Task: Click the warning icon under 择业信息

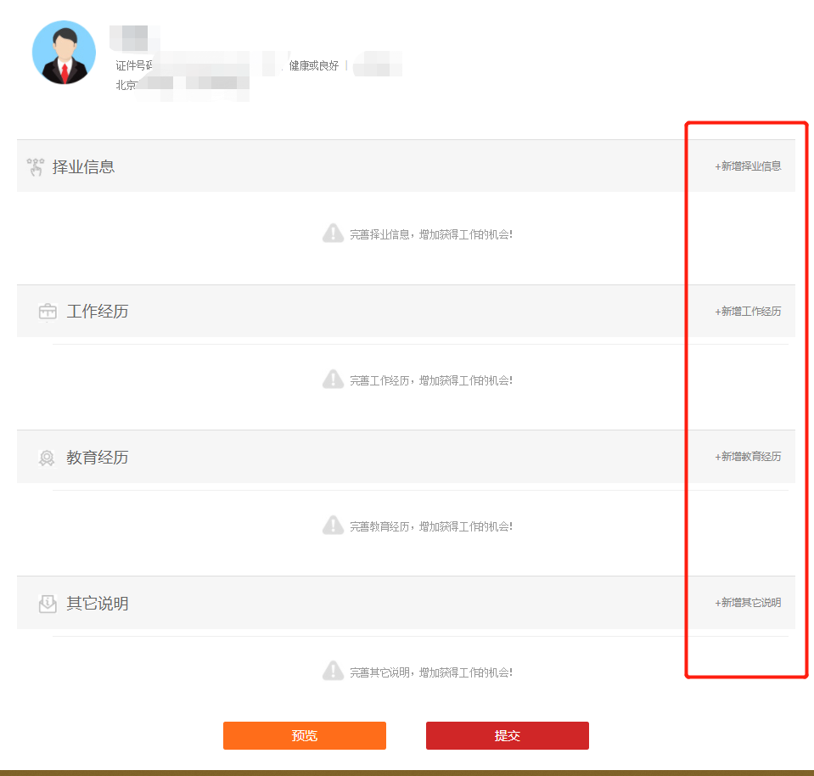Action: coord(334,233)
